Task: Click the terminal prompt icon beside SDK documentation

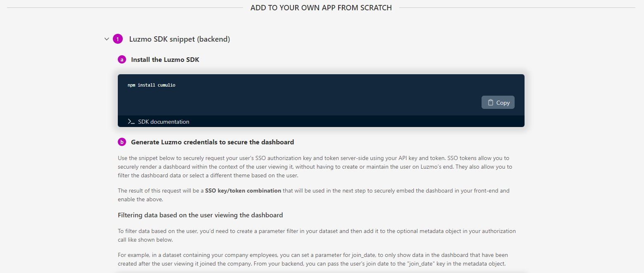Action: [x=131, y=122]
